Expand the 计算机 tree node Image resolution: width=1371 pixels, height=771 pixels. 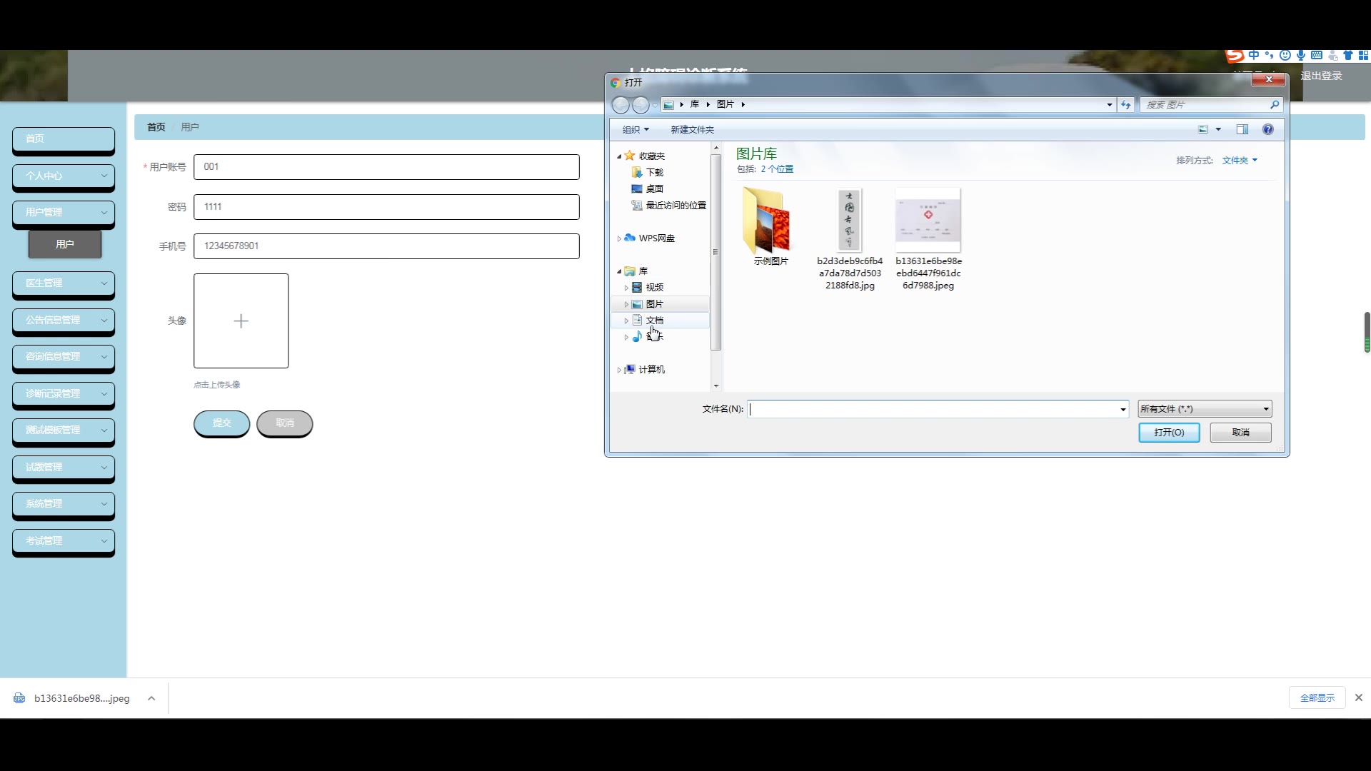click(618, 370)
